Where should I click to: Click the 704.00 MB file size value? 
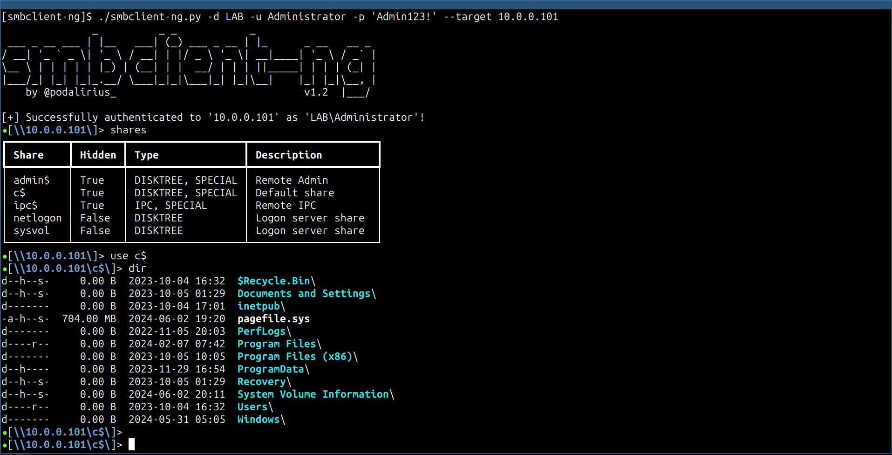(x=89, y=319)
